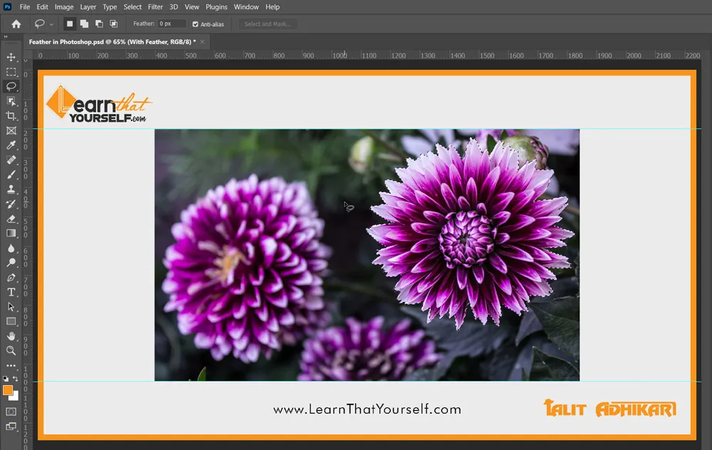Viewport: 712px width, 450px height.
Task: Click the orange foreground color swatch
Action: click(x=8, y=390)
